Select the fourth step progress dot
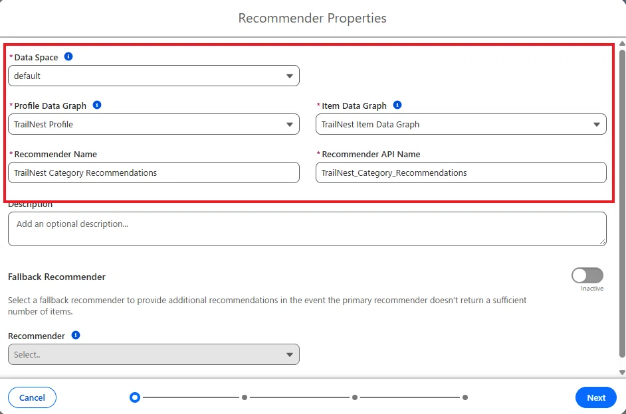Image resolution: width=626 pixels, height=414 pixels. click(465, 397)
